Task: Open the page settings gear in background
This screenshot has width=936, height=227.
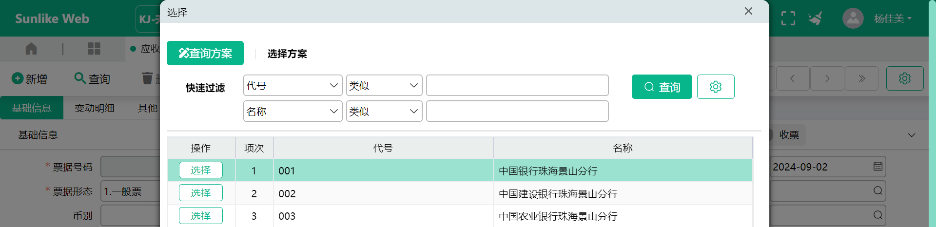Action: tap(905, 78)
